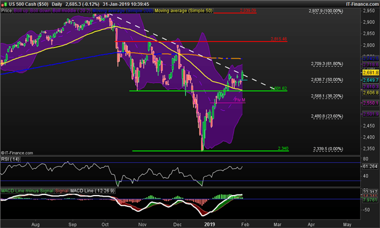Click the red 2,939.09 level label
Viewport: 380px width, 228px height.
pos(248,11)
